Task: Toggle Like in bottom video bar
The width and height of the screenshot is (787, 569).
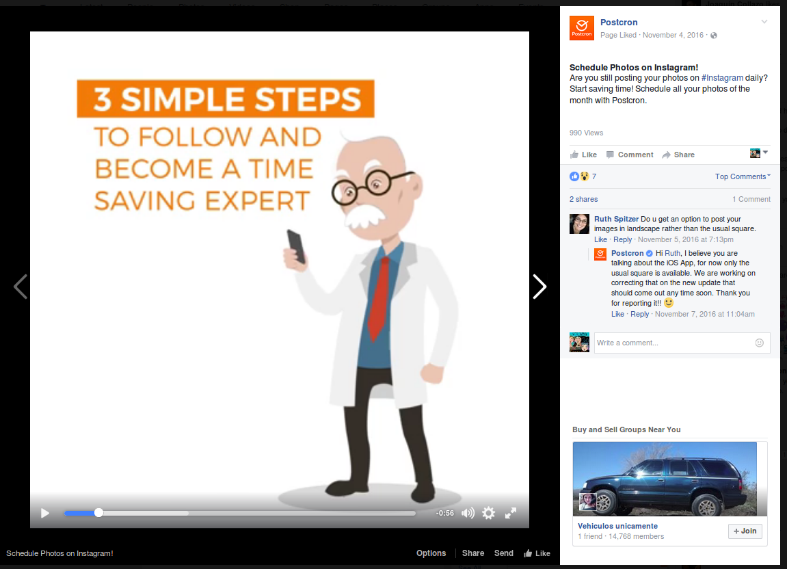Action: pos(537,553)
